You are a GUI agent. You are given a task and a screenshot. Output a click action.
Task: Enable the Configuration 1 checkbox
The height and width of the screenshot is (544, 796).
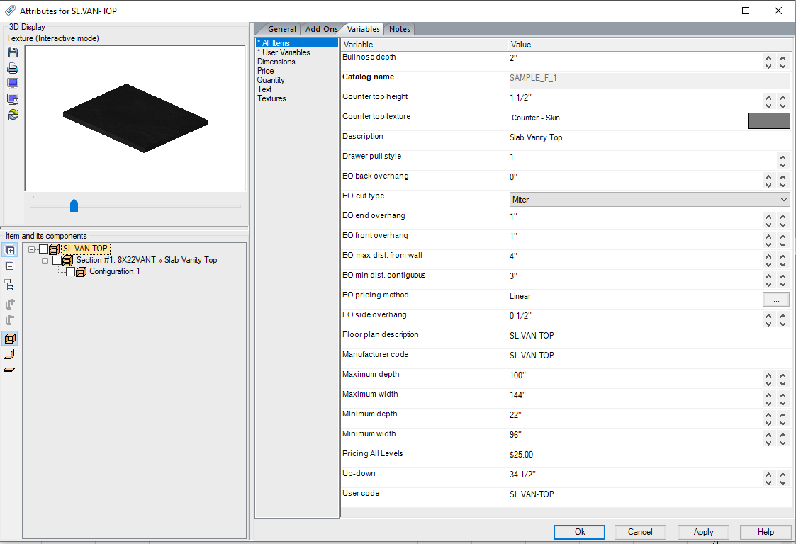click(70, 271)
